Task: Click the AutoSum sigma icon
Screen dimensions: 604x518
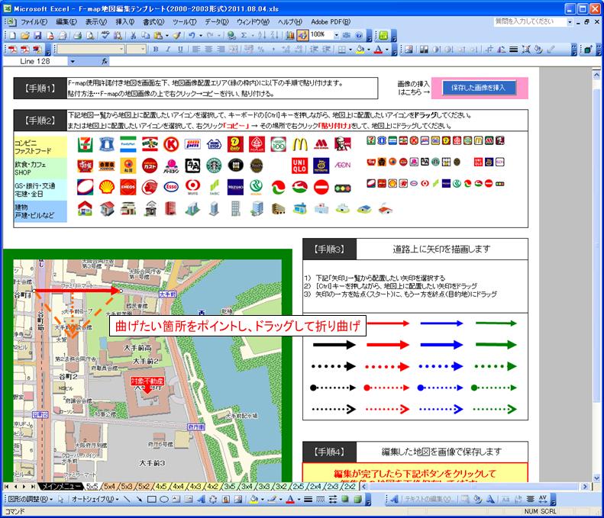Action: pyautogui.click(x=244, y=36)
